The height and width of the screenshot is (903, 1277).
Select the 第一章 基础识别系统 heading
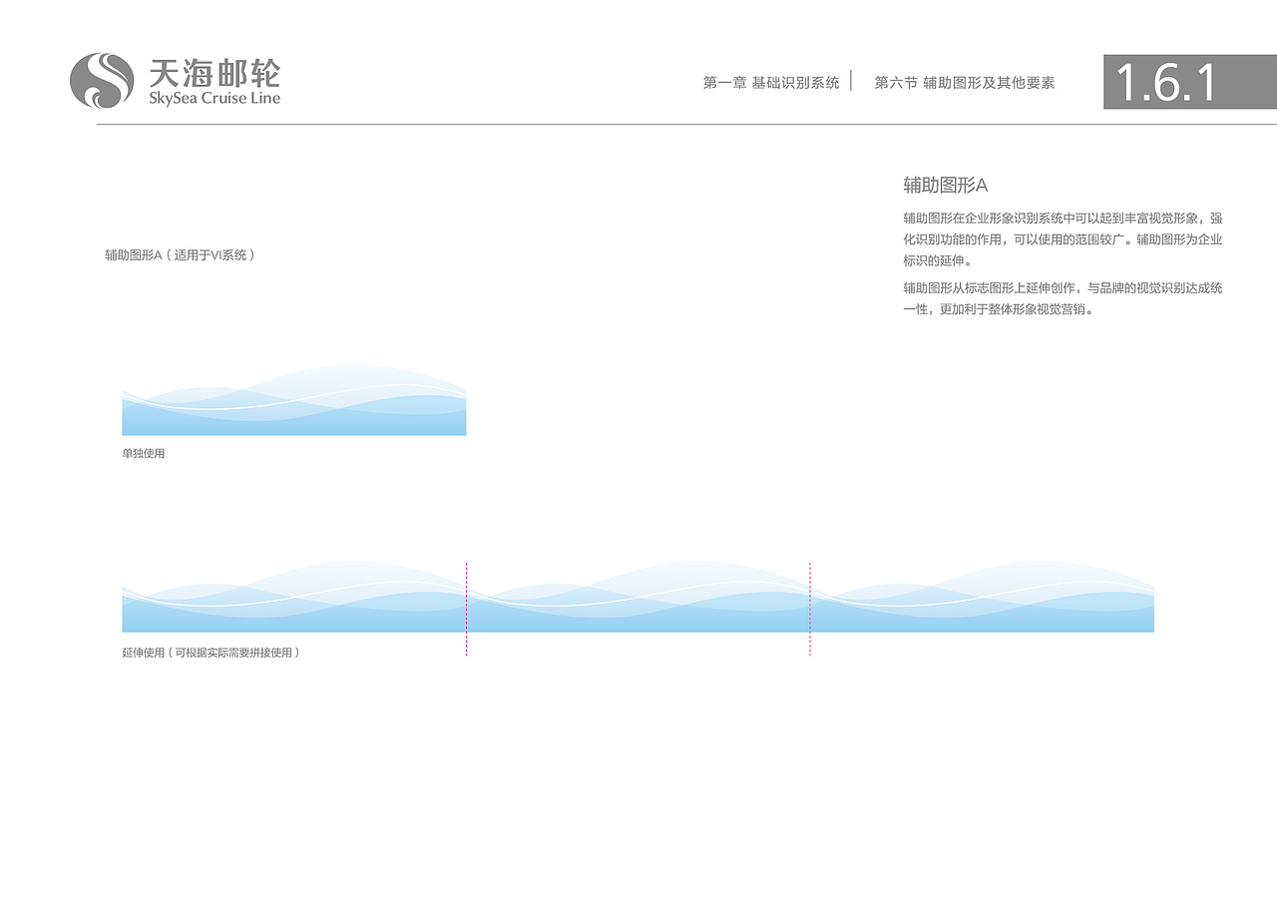771,83
